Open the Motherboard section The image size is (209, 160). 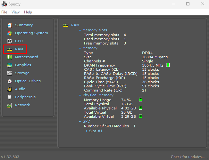tap(27, 57)
